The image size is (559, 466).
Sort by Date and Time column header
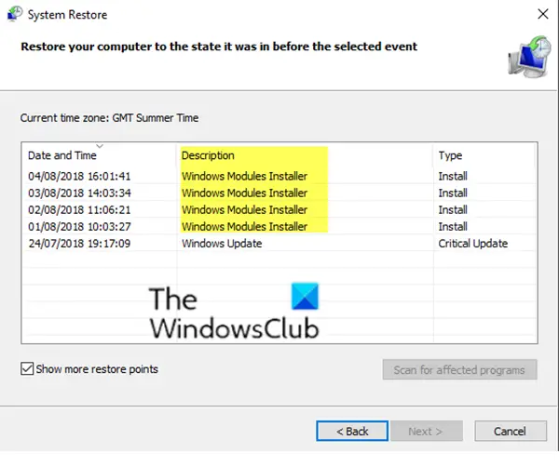pyautogui.click(x=99, y=155)
